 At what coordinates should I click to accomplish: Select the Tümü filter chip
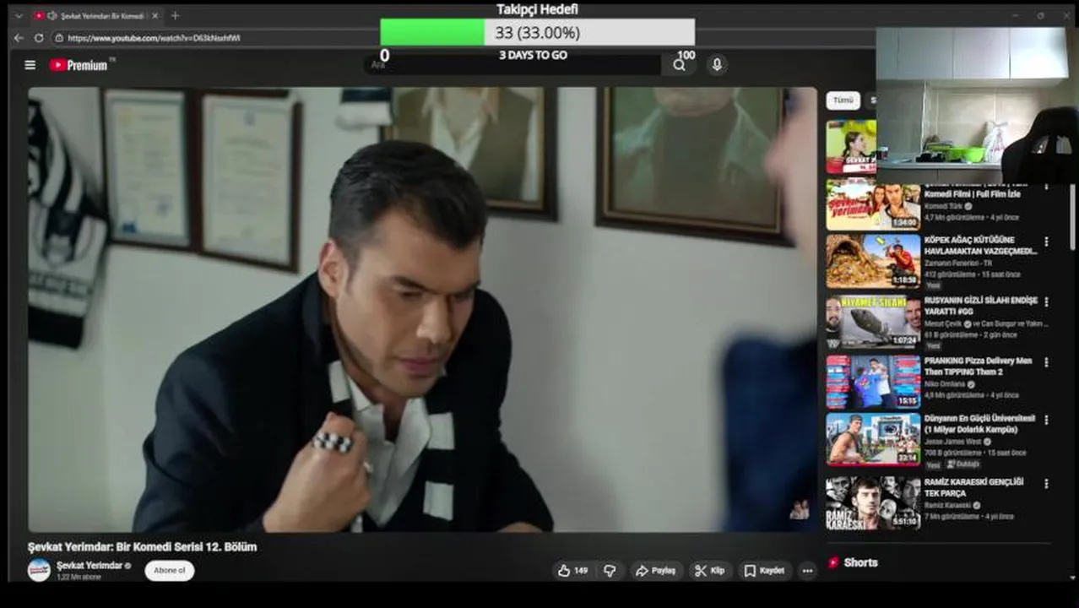pos(843,100)
